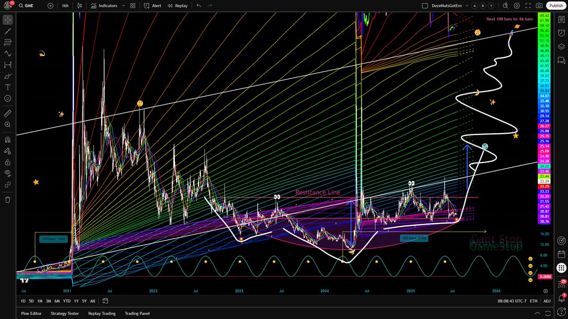Select the 5D date range

pyautogui.click(x=31, y=301)
